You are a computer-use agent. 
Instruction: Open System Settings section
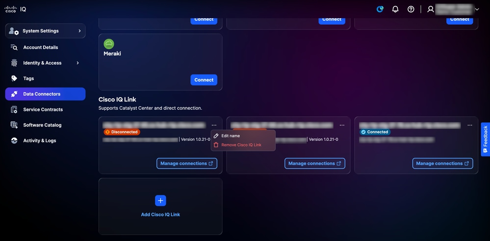(45, 31)
